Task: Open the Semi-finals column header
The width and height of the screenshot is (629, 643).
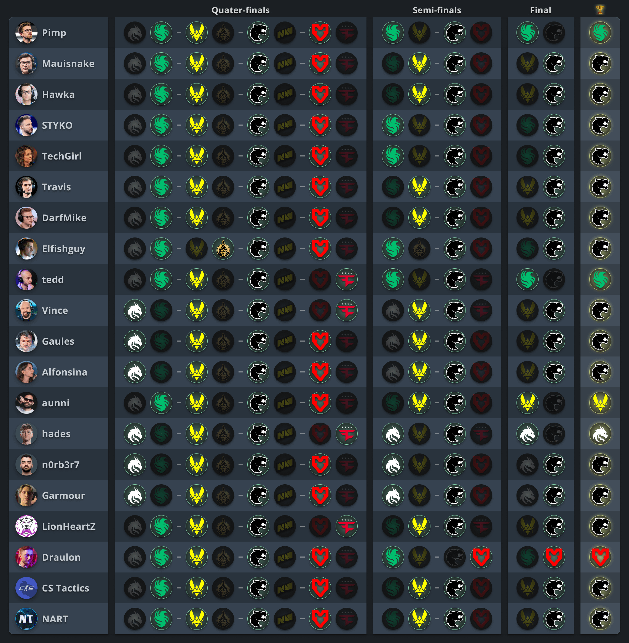Action: (437, 10)
